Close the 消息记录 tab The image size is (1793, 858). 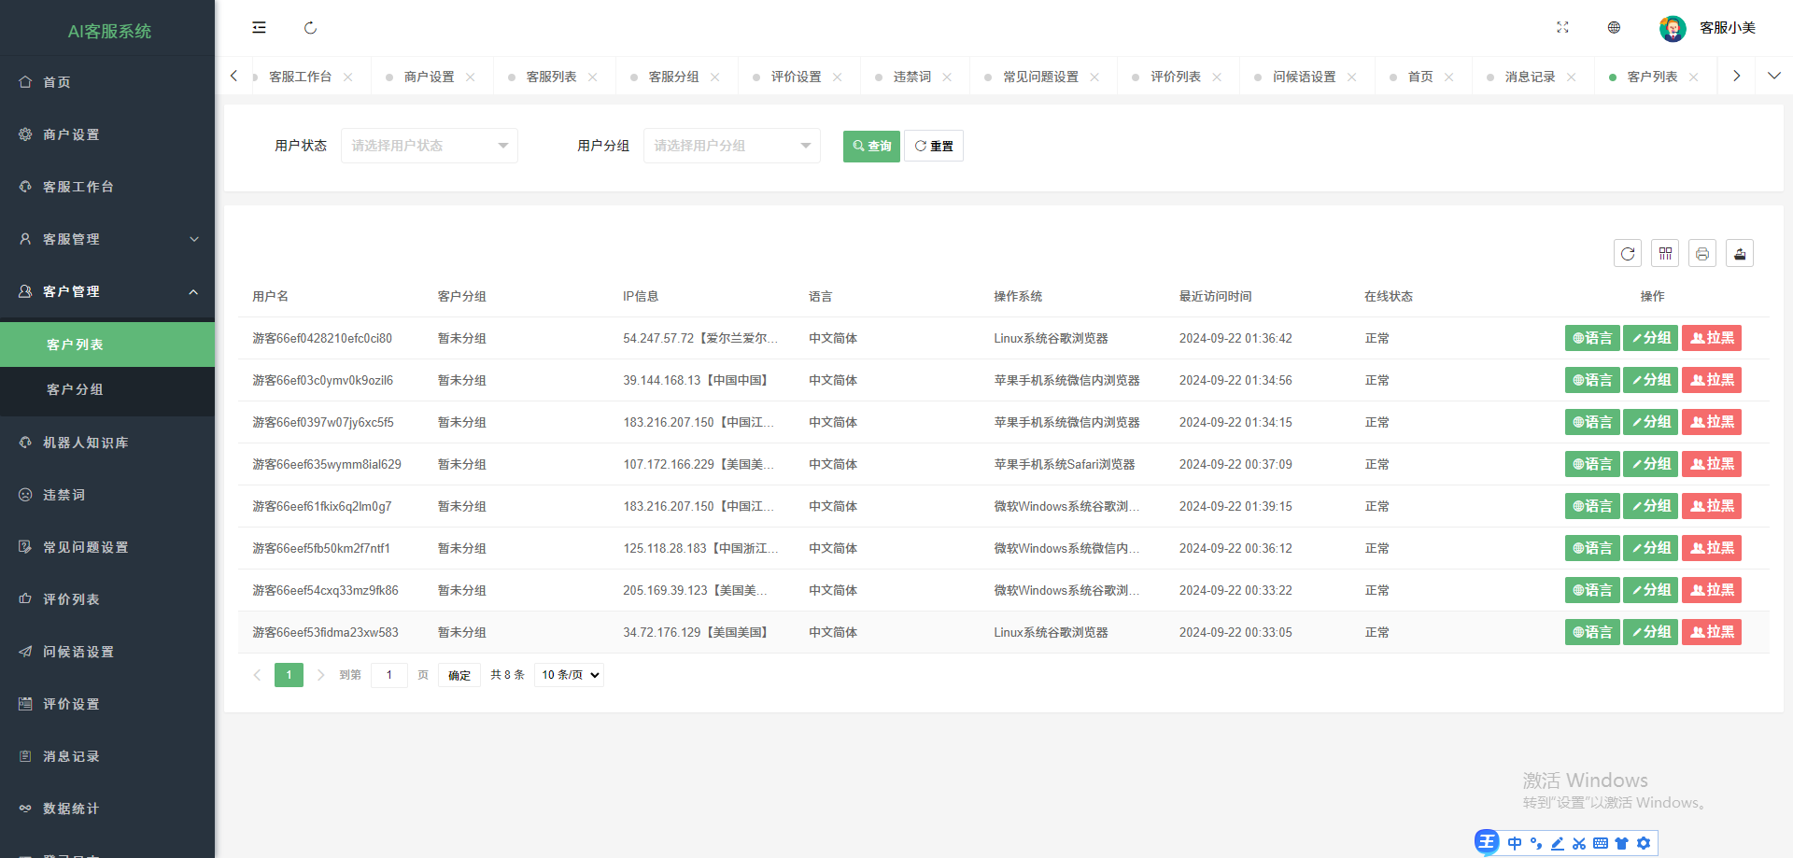point(1572,77)
